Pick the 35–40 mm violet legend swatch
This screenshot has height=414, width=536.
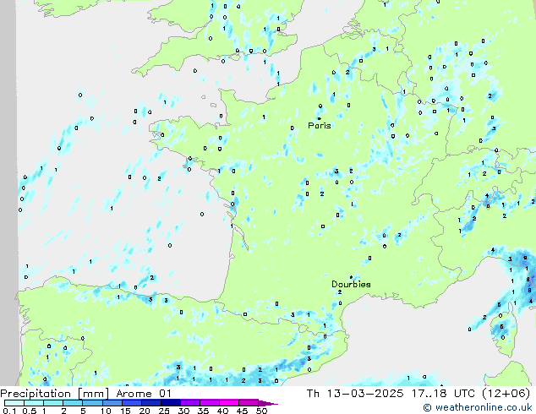pos(210,403)
